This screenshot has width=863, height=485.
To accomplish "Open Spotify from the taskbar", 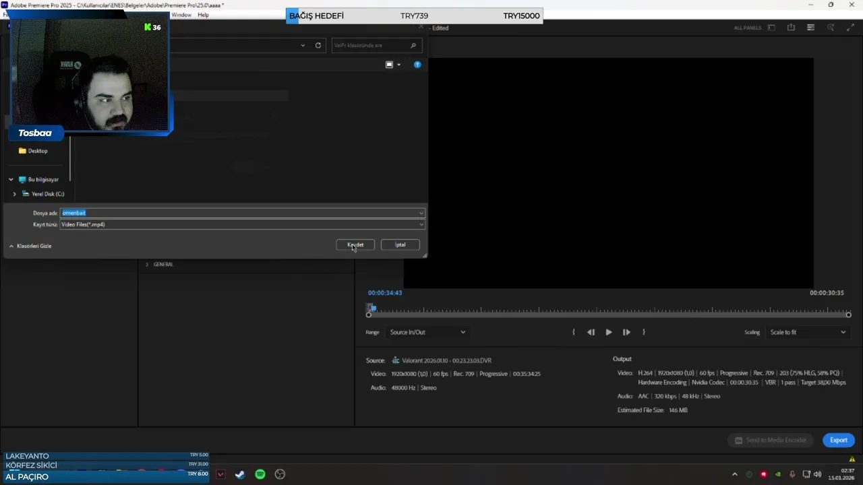I will tap(260, 474).
